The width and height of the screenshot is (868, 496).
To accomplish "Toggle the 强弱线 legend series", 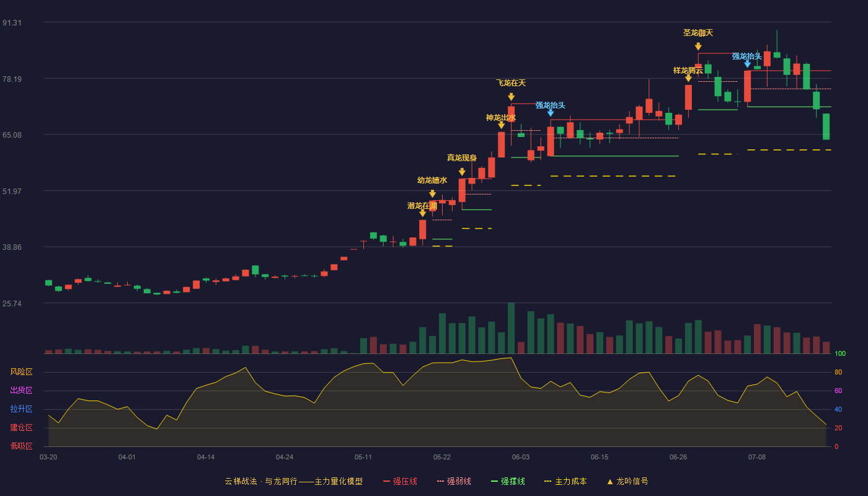I will [x=454, y=481].
